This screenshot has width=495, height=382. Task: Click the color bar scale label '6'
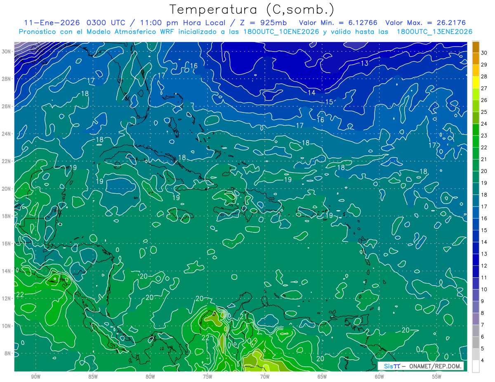point(482,337)
